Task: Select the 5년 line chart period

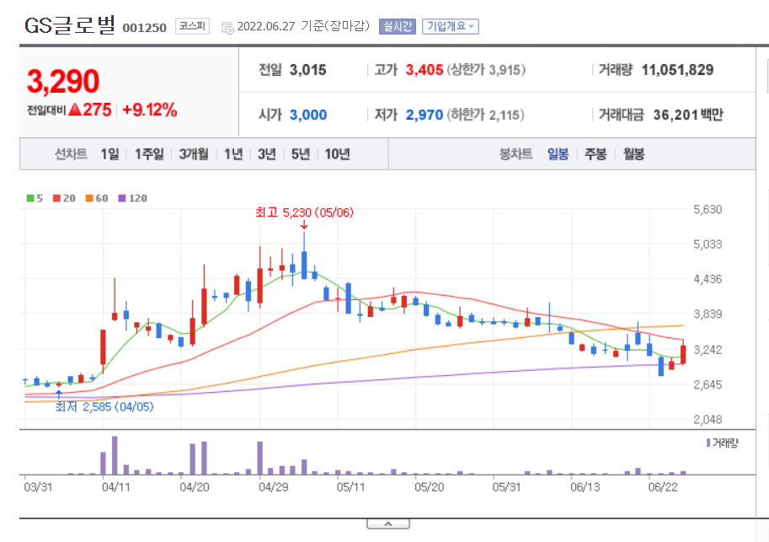Action: [x=301, y=154]
